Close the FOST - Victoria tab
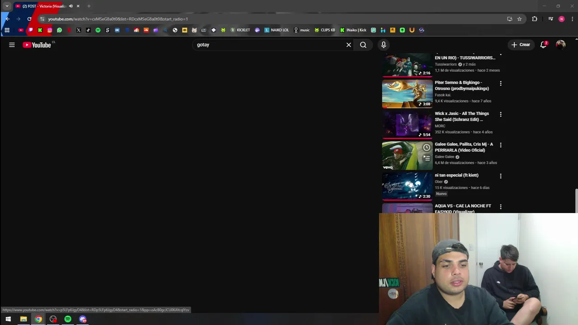This screenshot has width=578, height=325. pos(78,6)
